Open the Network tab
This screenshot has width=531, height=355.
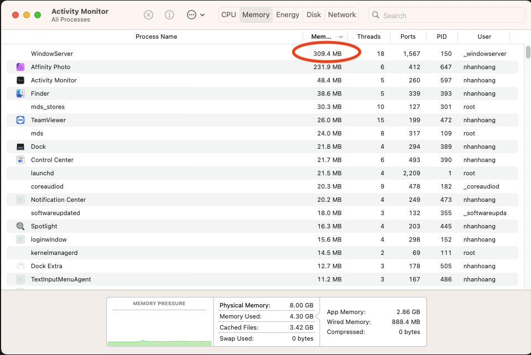click(342, 15)
